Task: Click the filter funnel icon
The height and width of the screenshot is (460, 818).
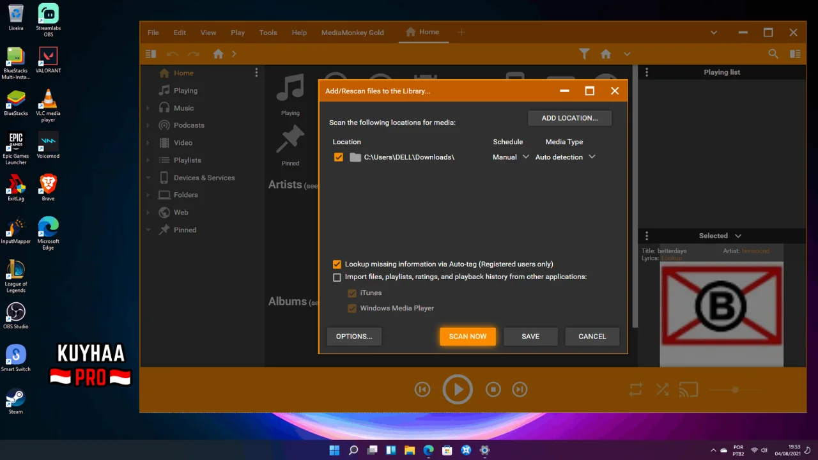Action: (x=584, y=54)
